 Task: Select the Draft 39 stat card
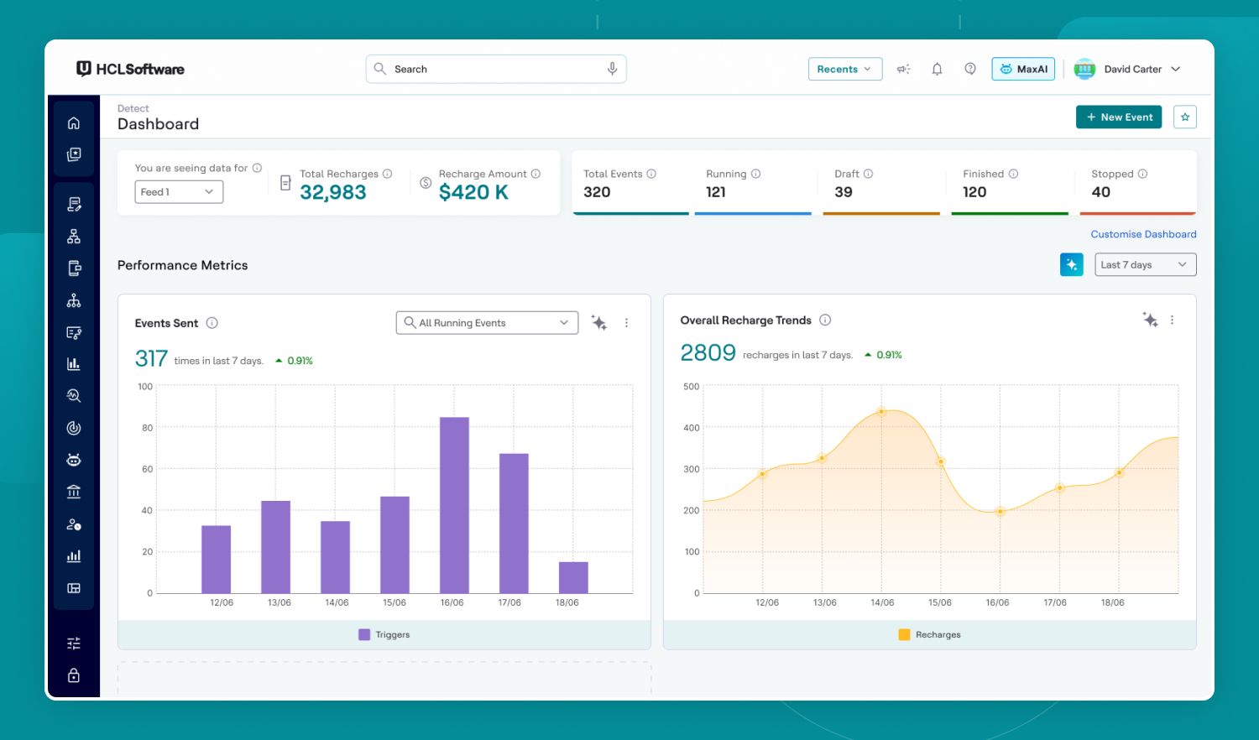(x=881, y=183)
